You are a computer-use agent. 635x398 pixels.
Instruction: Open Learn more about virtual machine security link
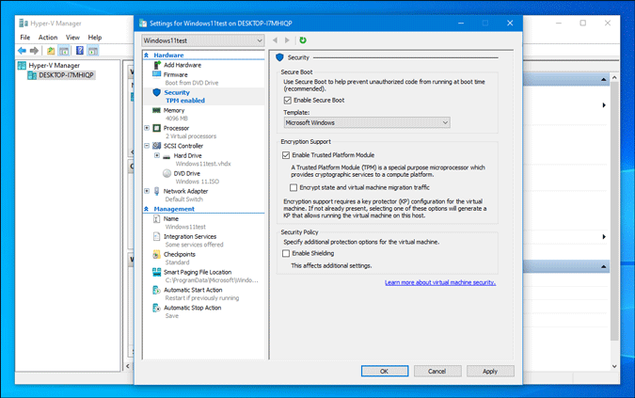[440, 282]
